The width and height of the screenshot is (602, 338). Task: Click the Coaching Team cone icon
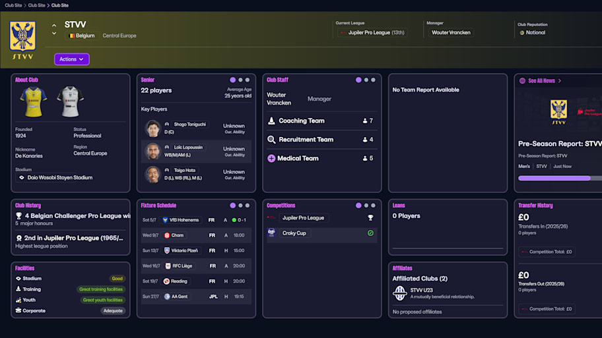tap(271, 121)
